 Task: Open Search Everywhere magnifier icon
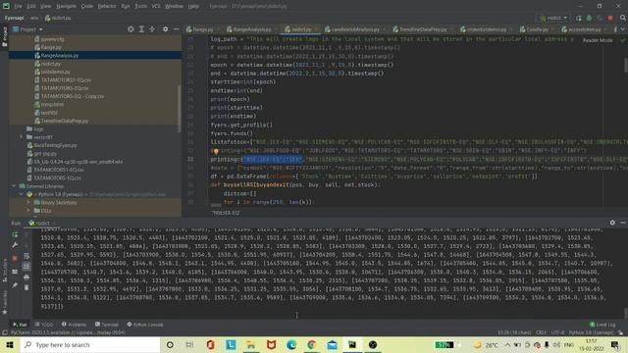coord(623,18)
